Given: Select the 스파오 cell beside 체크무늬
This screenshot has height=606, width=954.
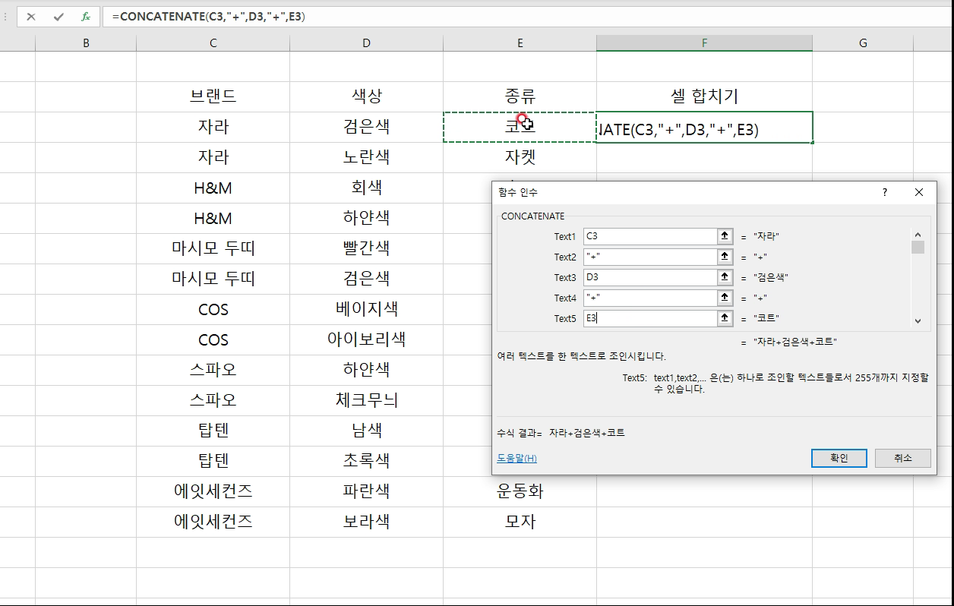Looking at the screenshot, I should pos(213,400).
